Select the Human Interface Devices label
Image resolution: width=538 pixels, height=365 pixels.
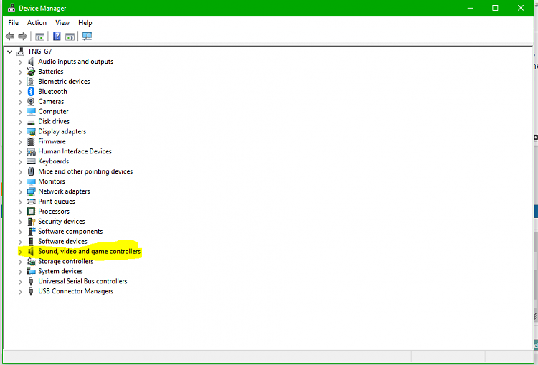pos(75,151)
